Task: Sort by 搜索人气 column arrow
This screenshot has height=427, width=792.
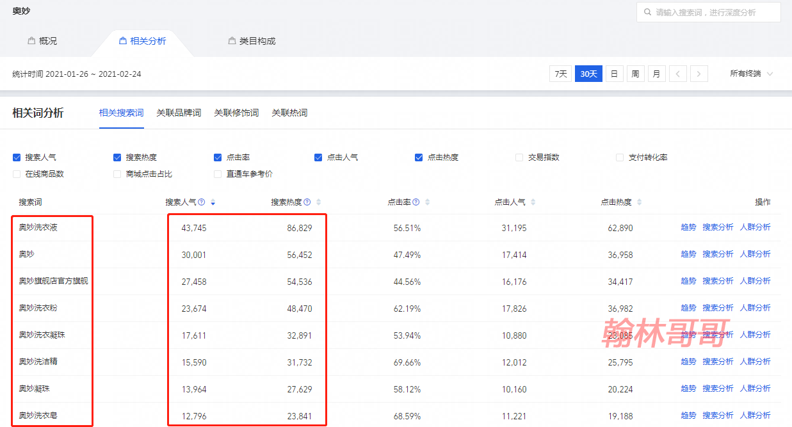Action: coord(213,202)
